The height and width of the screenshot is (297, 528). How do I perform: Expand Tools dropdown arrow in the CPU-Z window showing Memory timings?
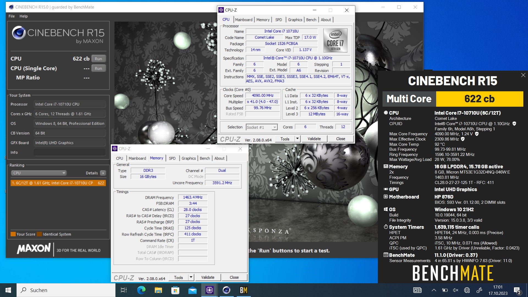pyautogui.click(x=191, y=277)
